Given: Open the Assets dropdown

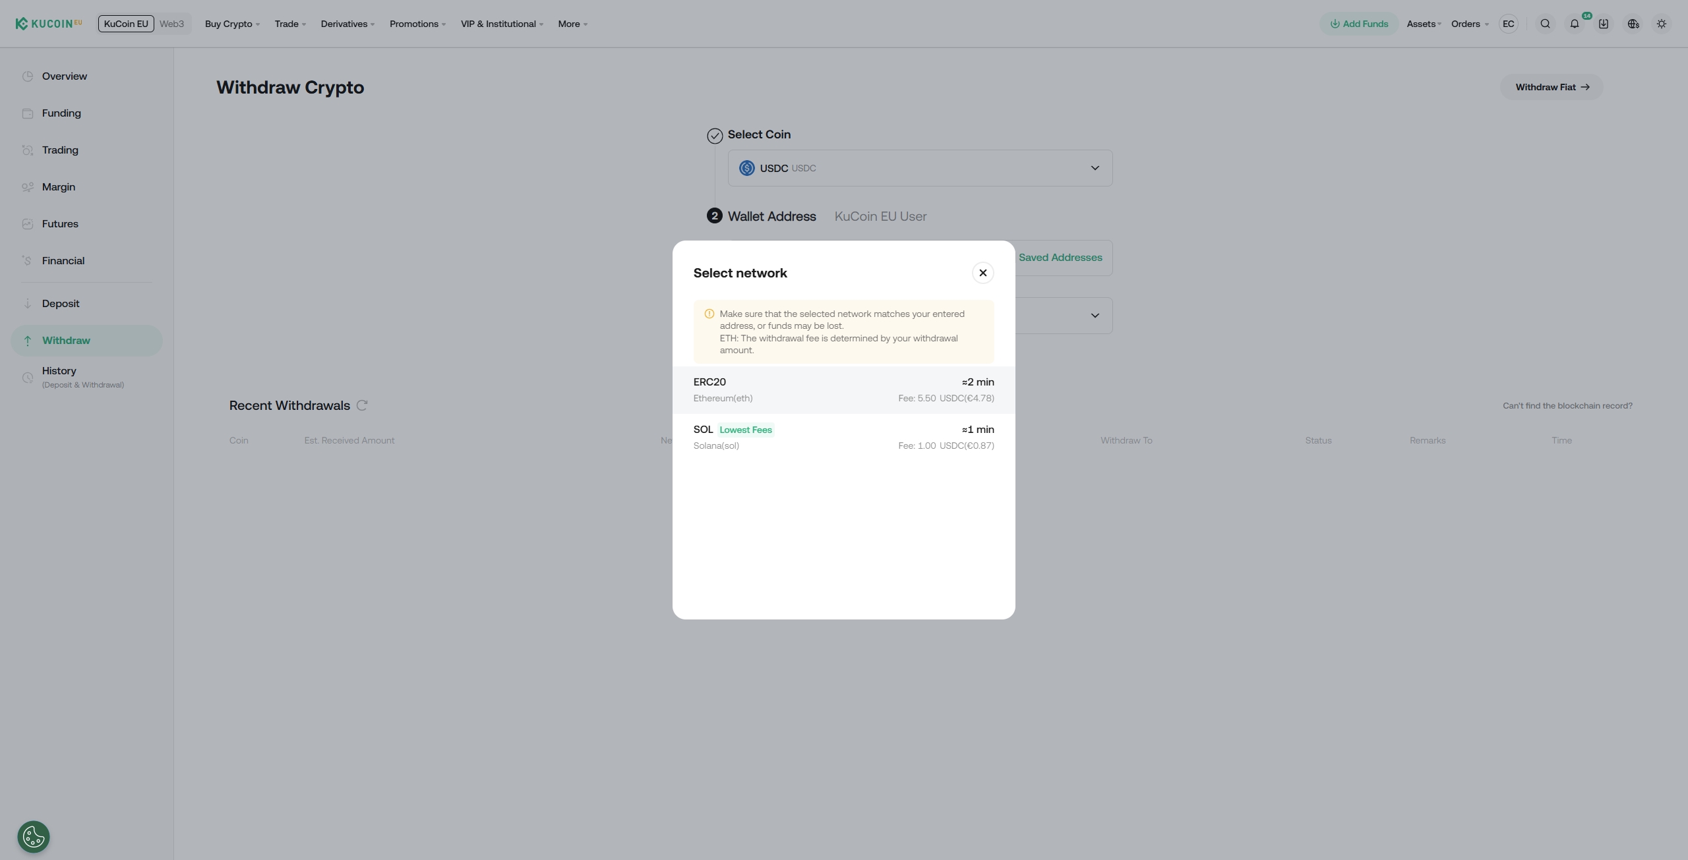Looking at the screenshot, I should (1424, 24).
